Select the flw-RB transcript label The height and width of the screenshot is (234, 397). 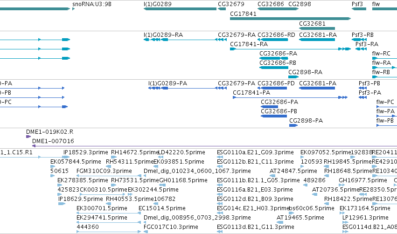381,72
